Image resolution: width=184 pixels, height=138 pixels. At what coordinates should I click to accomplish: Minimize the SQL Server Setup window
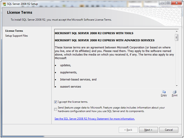coord(162,3)
